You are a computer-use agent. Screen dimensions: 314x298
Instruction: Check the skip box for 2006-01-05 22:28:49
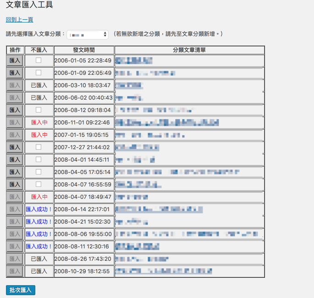click(39, 60)
